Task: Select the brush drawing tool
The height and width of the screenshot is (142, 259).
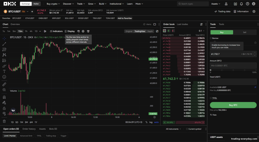Action: click(x=4, y=66)
